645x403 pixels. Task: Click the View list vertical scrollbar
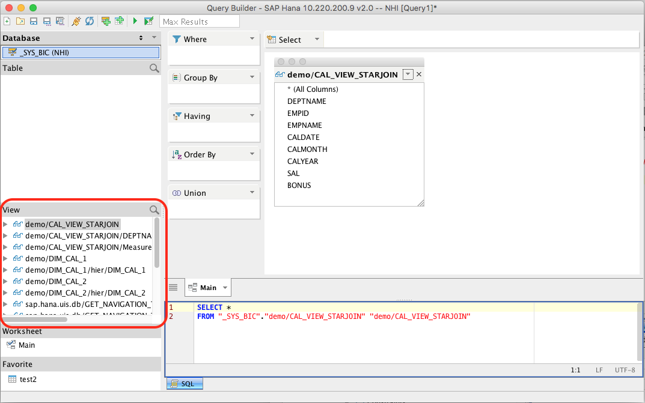click(157, 243)
